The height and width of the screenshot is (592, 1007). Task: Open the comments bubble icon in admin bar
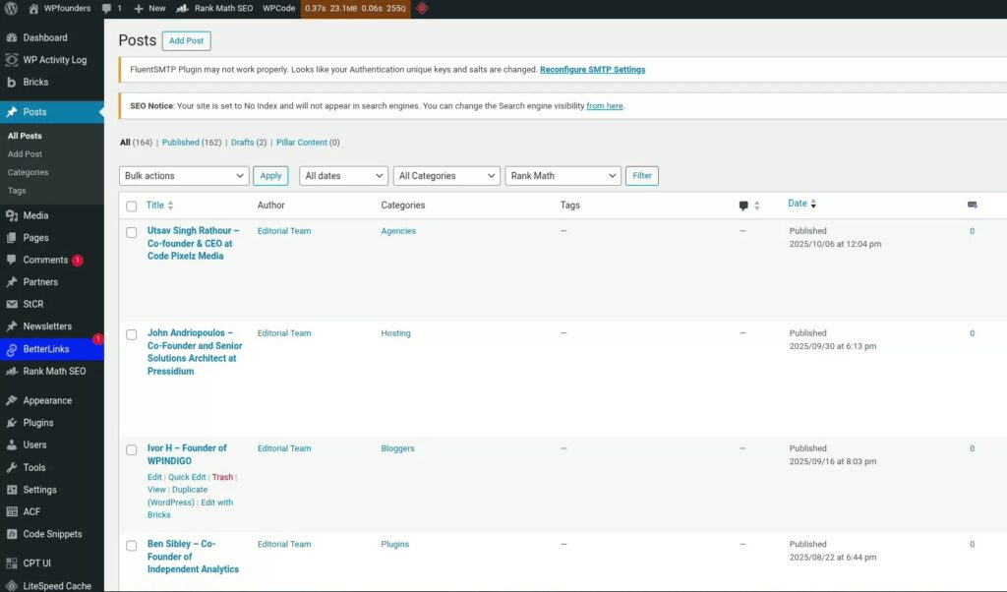click(x=107, y=8)
